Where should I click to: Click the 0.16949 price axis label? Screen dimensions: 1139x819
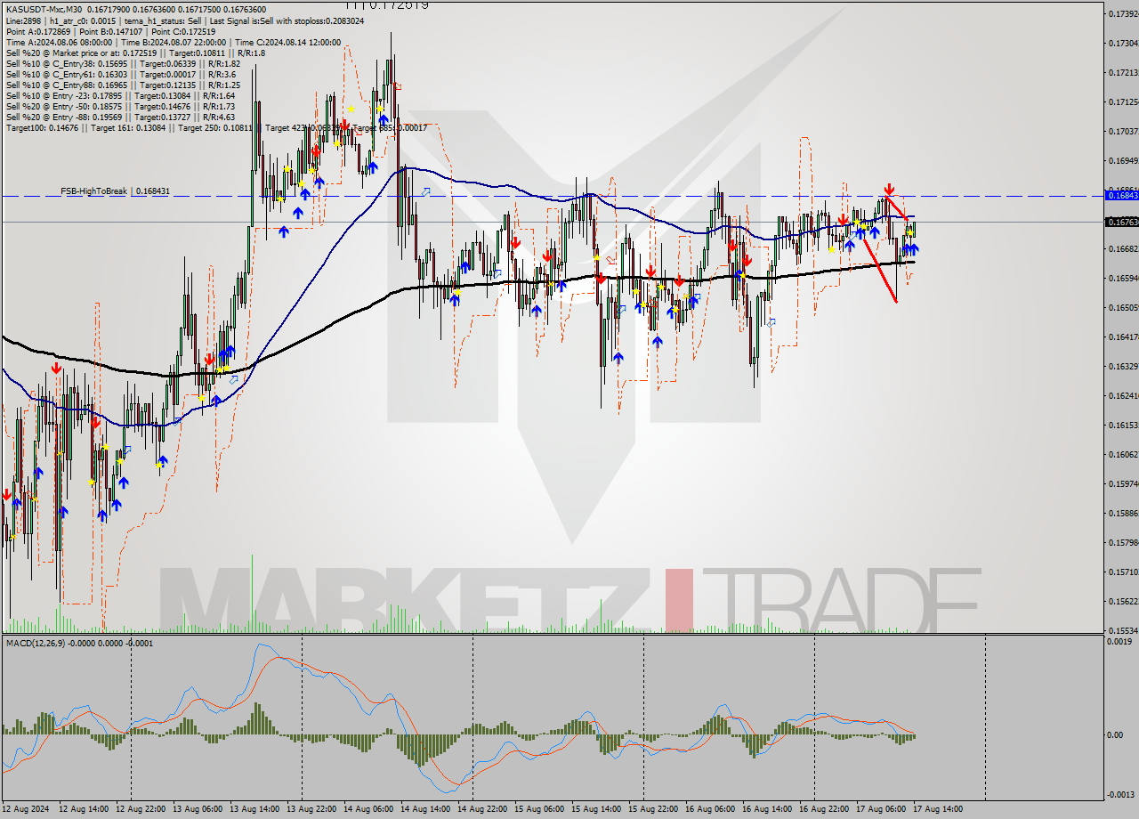(1122, 160)
